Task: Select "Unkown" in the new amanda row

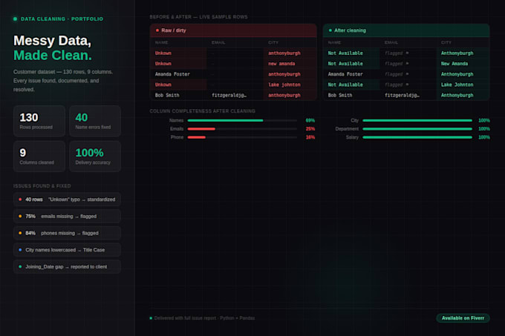Action: pos(163,64)
